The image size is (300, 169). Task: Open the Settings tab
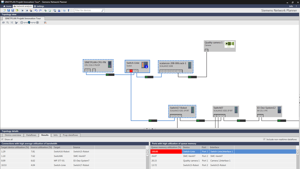click(39, 6)
